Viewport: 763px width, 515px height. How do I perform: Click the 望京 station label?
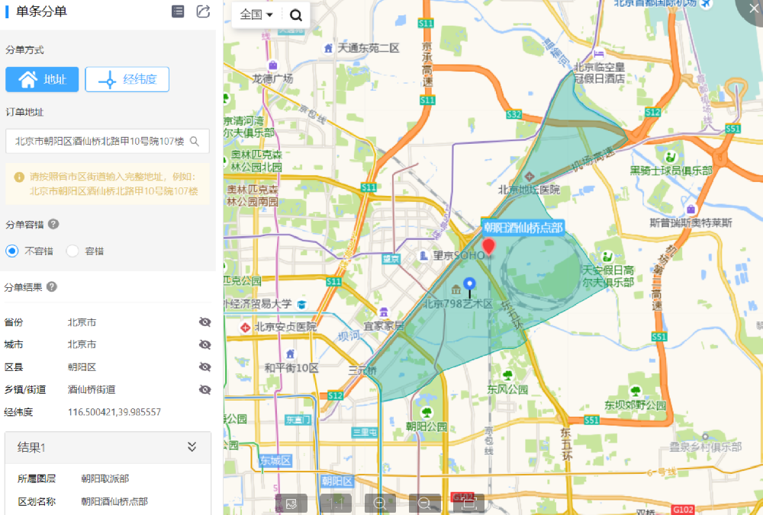(391, 258)
